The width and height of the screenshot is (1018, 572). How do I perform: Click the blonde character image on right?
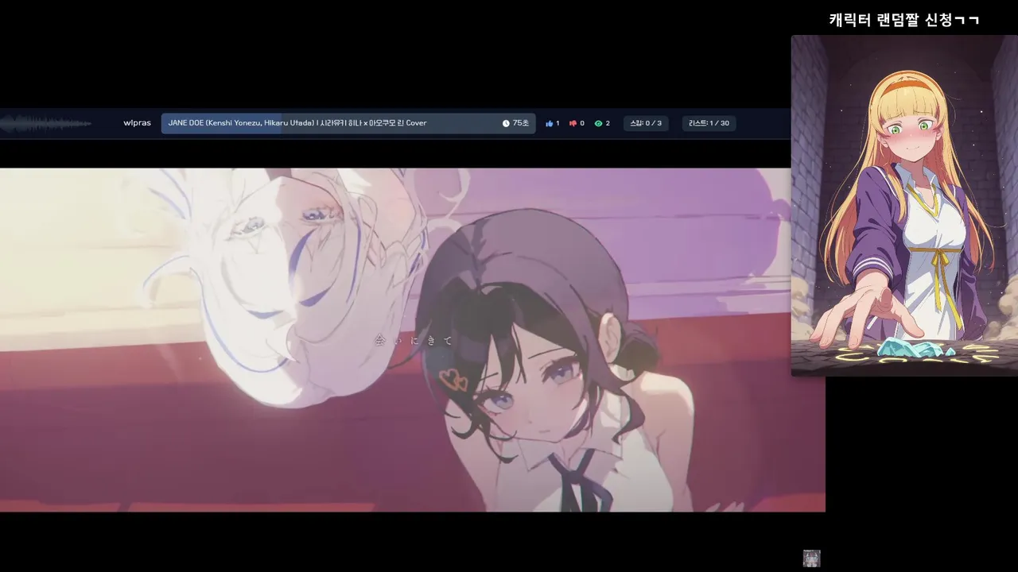tap(904, 205)
